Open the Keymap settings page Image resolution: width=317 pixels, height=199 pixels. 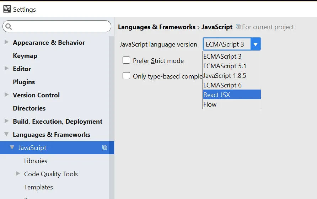[25, 56]
